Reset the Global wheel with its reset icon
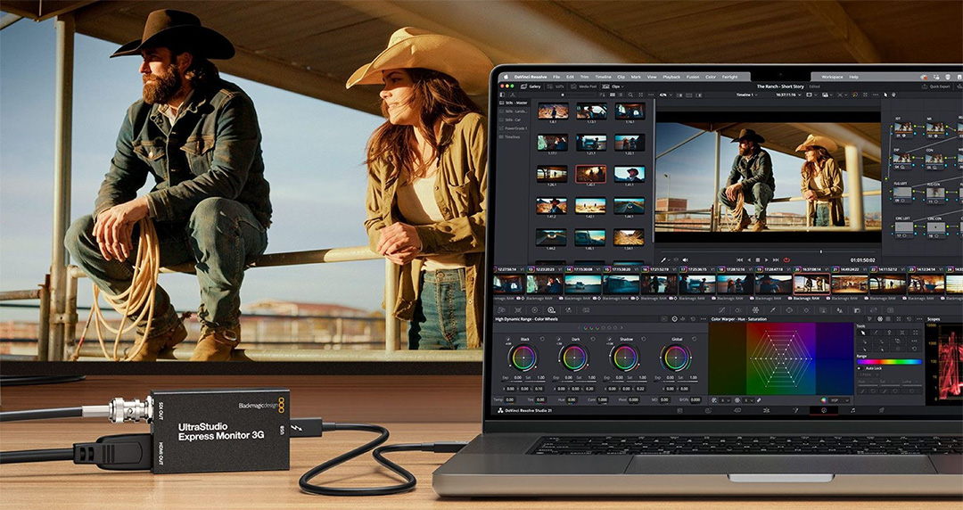 pos(694,339)
